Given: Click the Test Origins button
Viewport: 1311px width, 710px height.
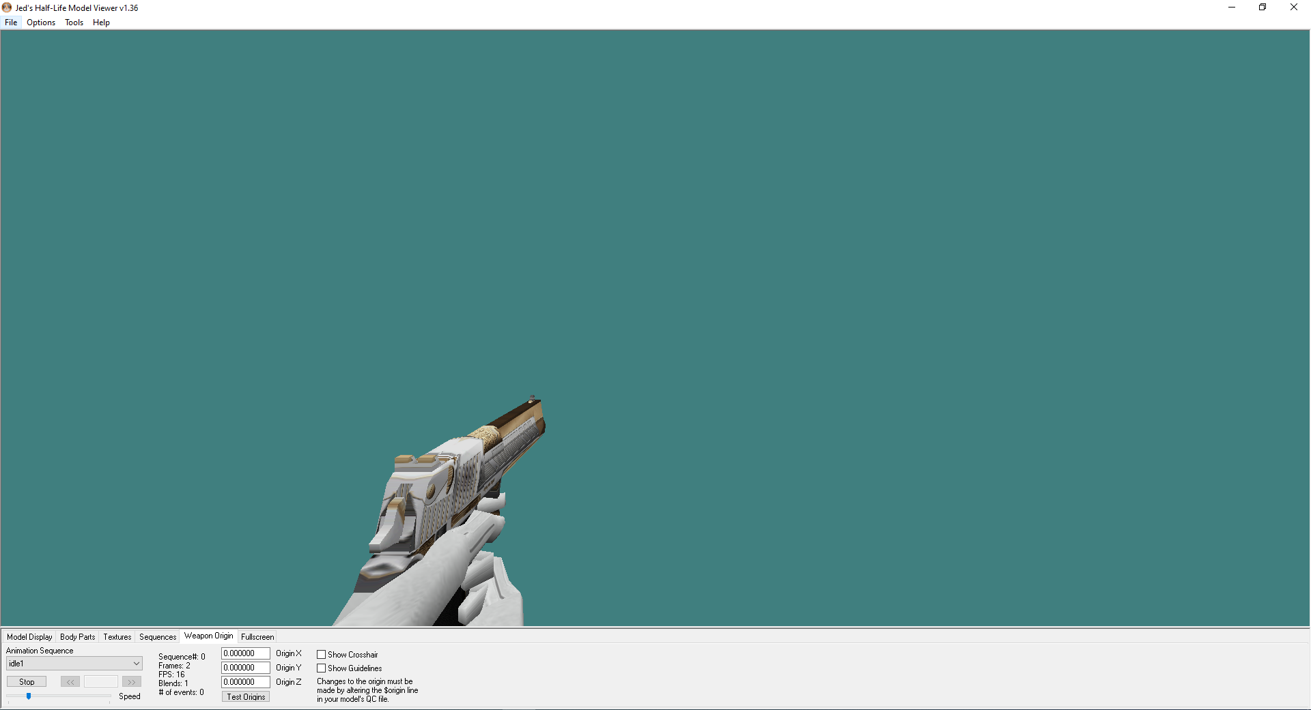Looking at the screenshot, I should 246,696.
